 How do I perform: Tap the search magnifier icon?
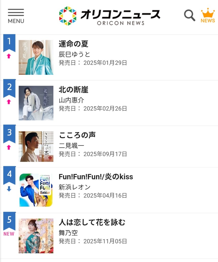[189, 16]
